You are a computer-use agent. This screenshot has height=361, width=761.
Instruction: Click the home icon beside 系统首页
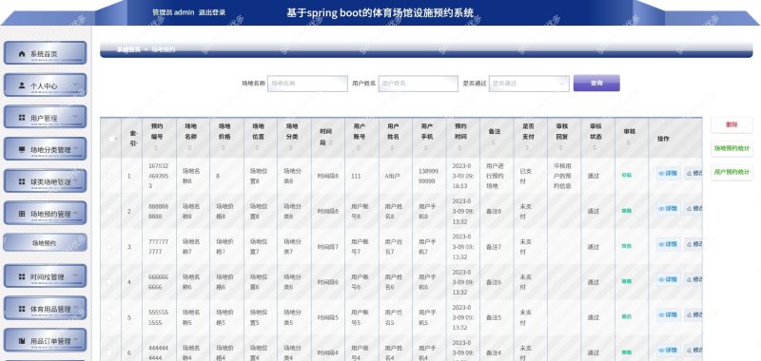pyautogui.click(x=22, y=54)
